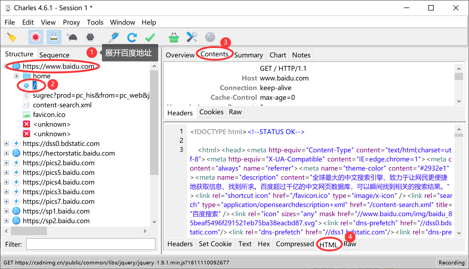The image size is (469, 269).
Task: Click response pane scroll down arrow
Action: pos(459,233)
